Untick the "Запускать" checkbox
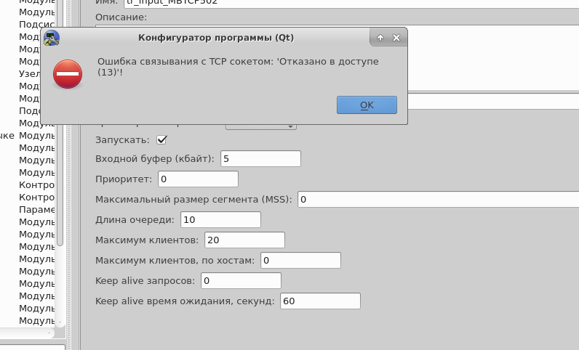This screenshot has height=350, width=579. (x=161, y=139)
